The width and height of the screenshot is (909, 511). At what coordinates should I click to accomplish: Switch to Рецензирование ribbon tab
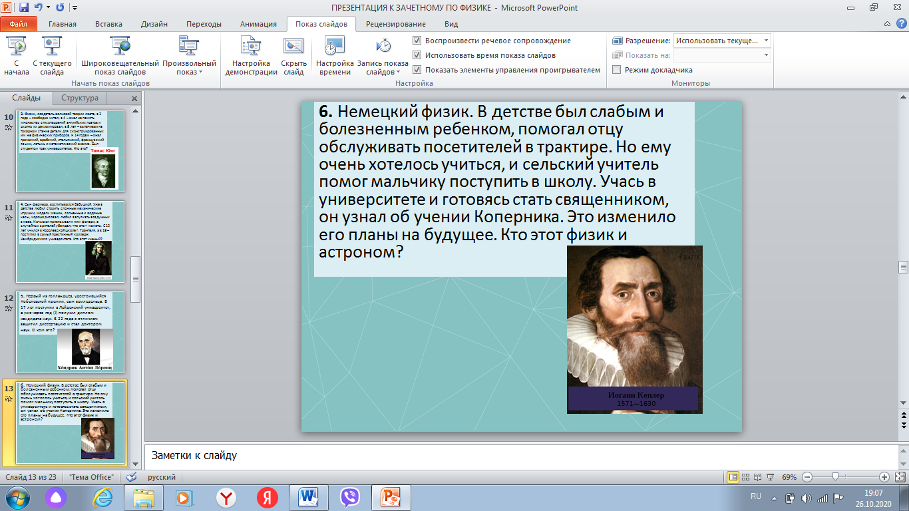[x=395, y=24]
